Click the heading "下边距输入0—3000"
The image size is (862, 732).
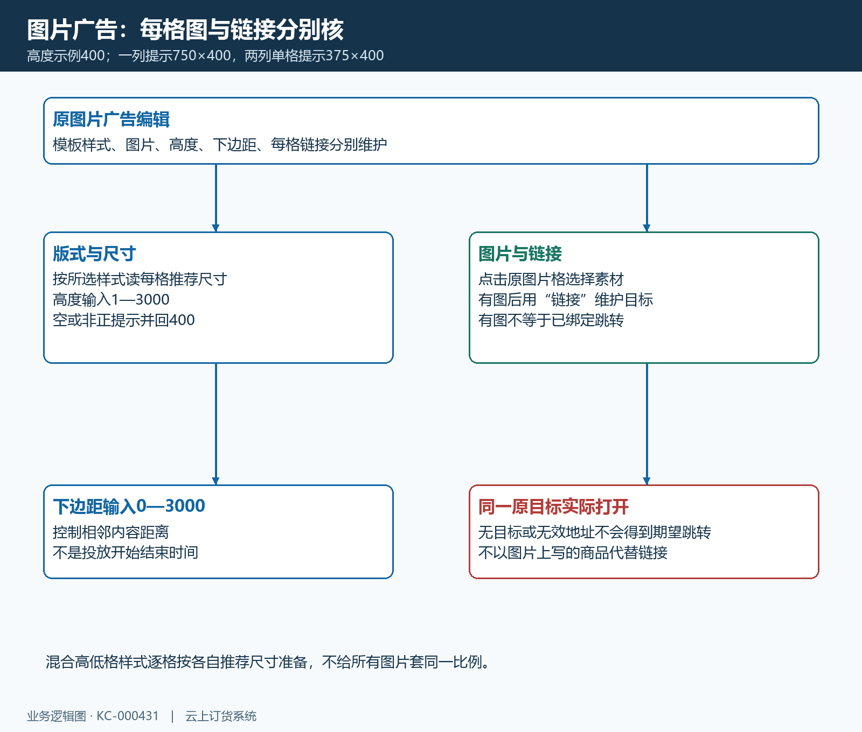pyautogui.click(x=129, y=506)
